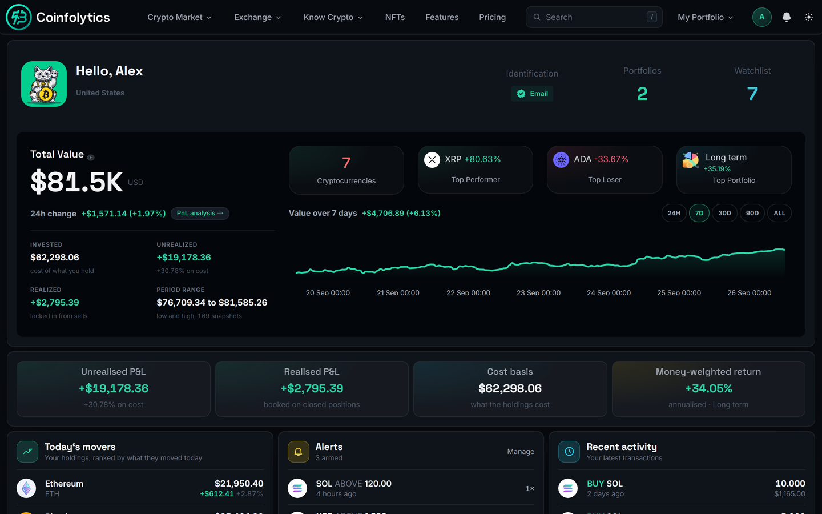Show ALL time chart range
Viewport: 822px width, 514px height.
click(x=779, y=213)
